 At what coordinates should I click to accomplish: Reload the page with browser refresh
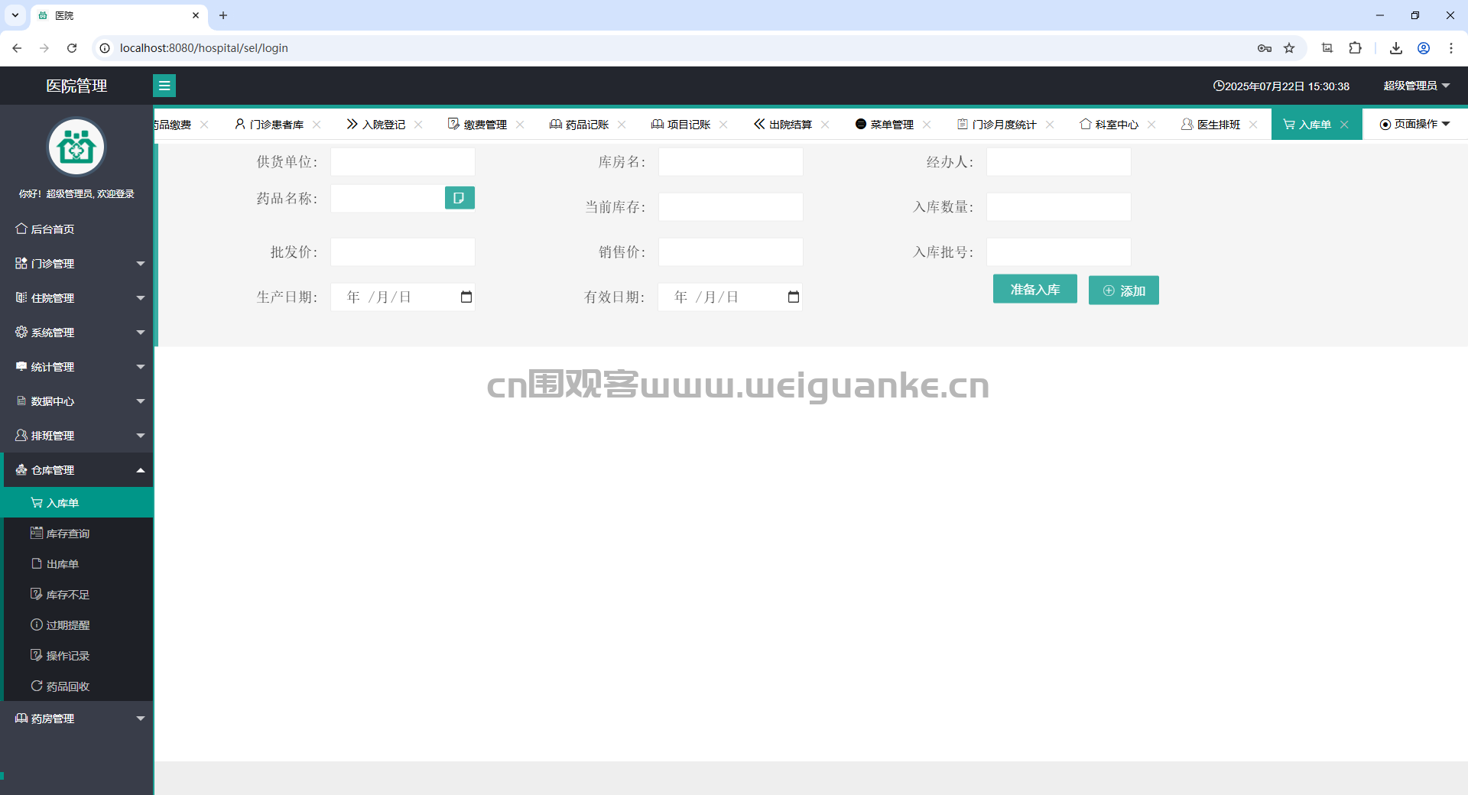coord(72,48)
